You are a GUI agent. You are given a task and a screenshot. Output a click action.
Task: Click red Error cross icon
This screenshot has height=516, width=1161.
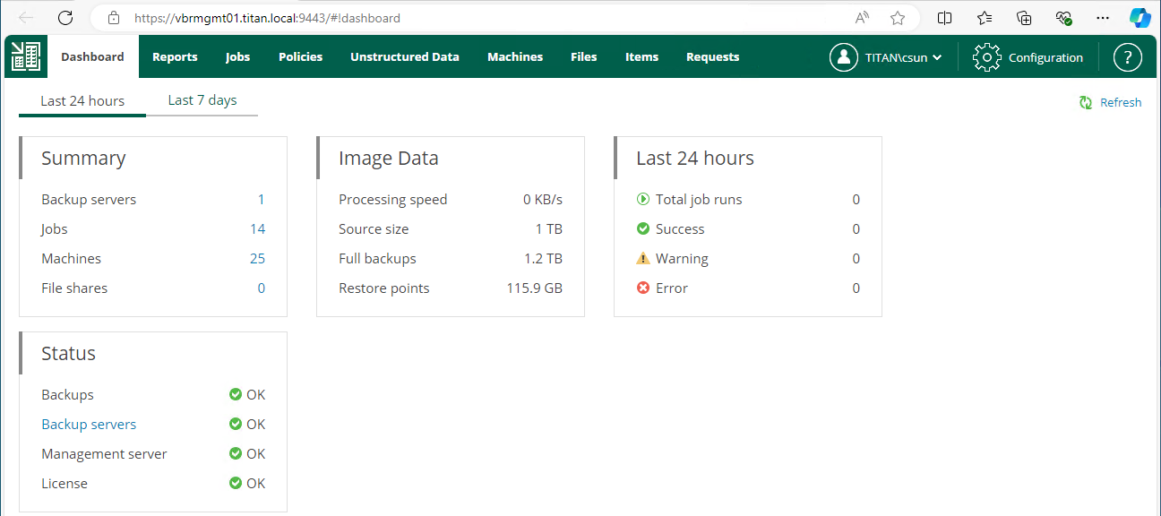[643, 288]
